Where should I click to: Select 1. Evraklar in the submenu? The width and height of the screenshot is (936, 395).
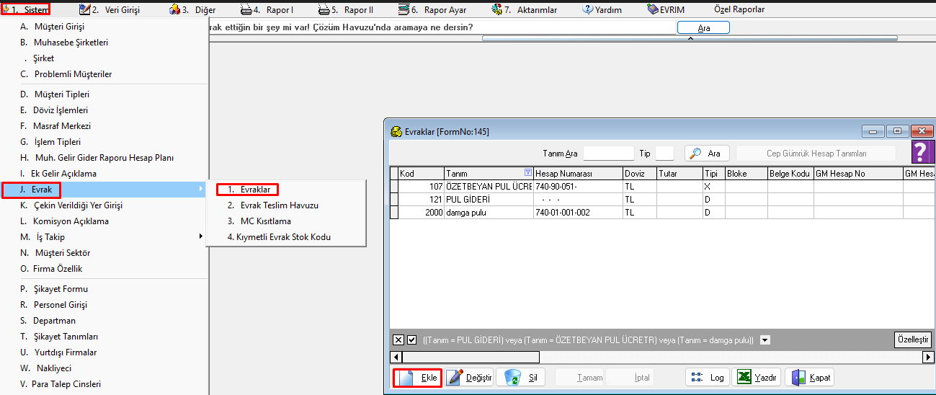[x=248, y=190]
